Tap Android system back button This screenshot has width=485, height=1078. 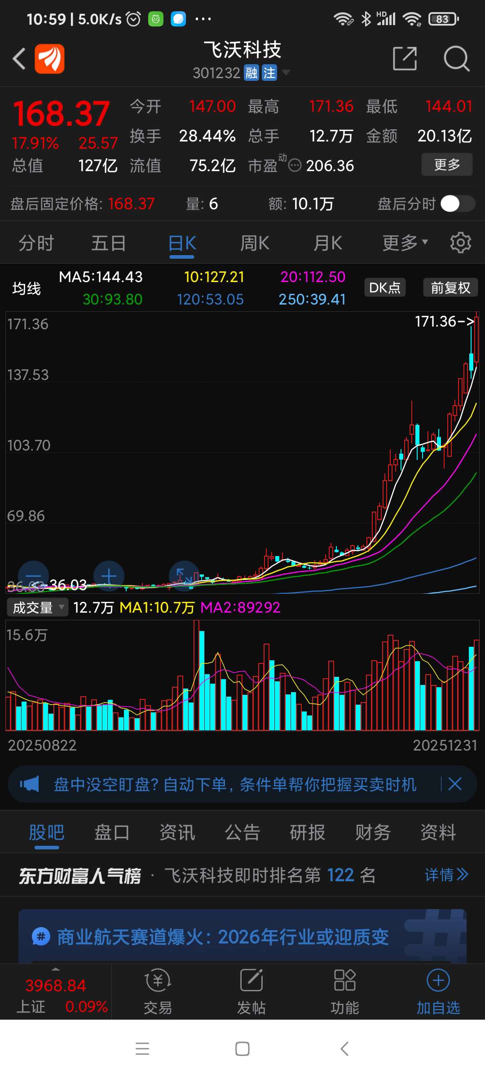click(344, 1049)
